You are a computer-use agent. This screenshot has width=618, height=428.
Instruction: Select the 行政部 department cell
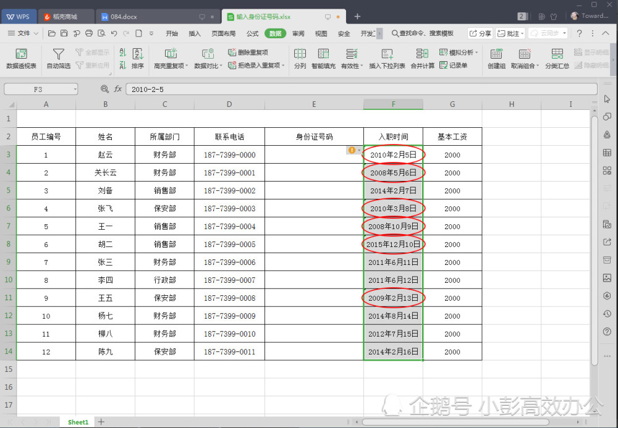pos(164,280)
